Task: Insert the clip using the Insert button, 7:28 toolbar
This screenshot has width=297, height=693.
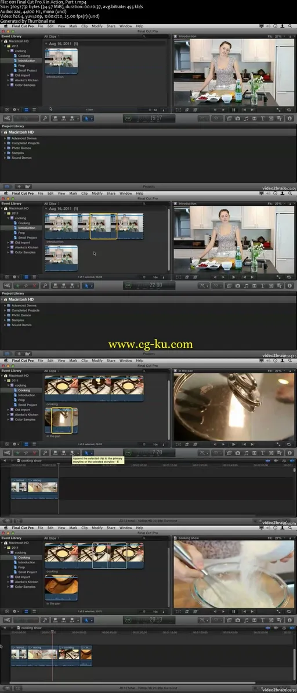Action: [x=64, y=453]
